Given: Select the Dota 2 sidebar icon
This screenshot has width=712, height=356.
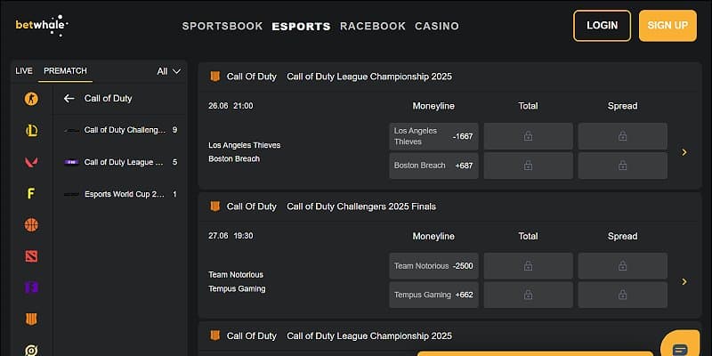Looking at the screenshot, I should (31, 256).
